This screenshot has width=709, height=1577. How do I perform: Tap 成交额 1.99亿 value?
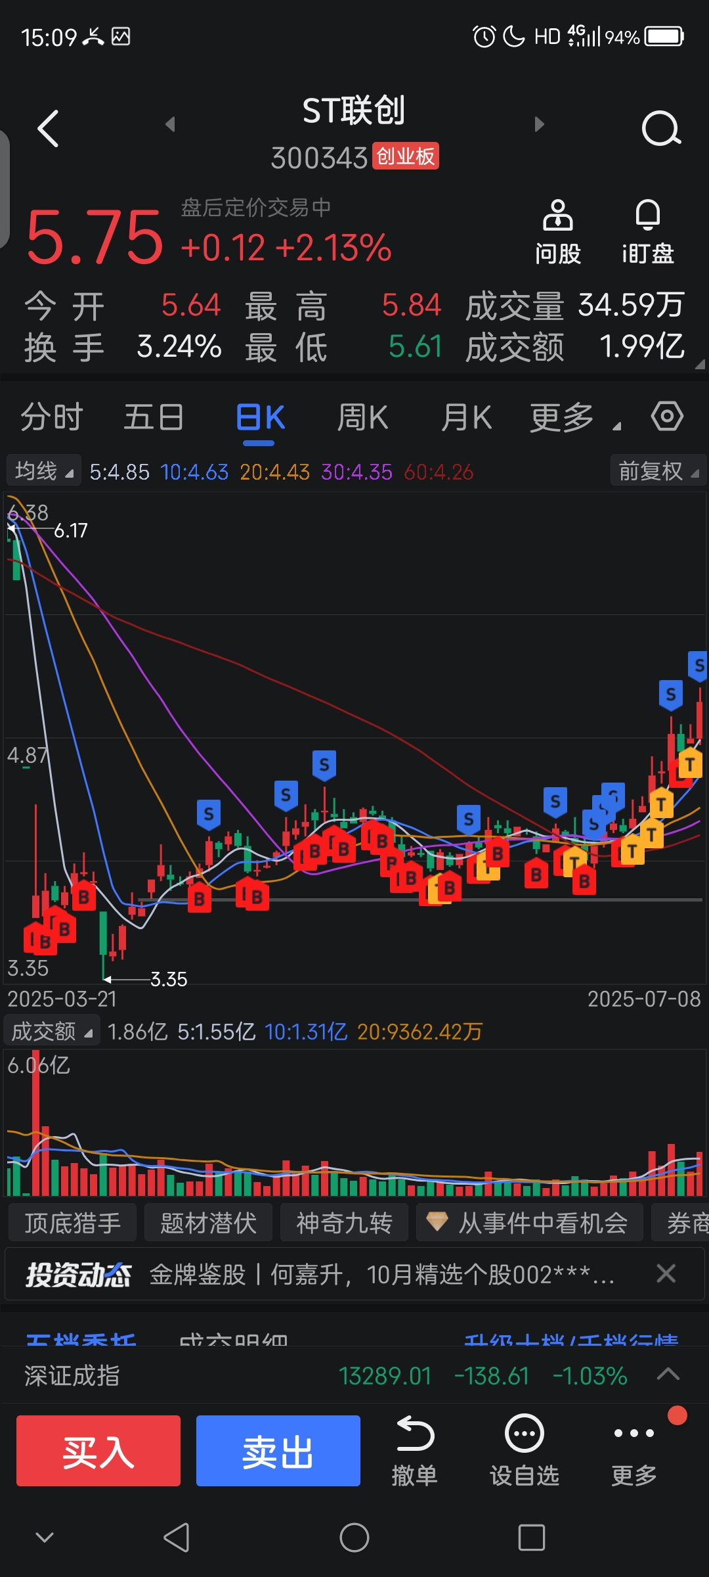tap(642, 346)
